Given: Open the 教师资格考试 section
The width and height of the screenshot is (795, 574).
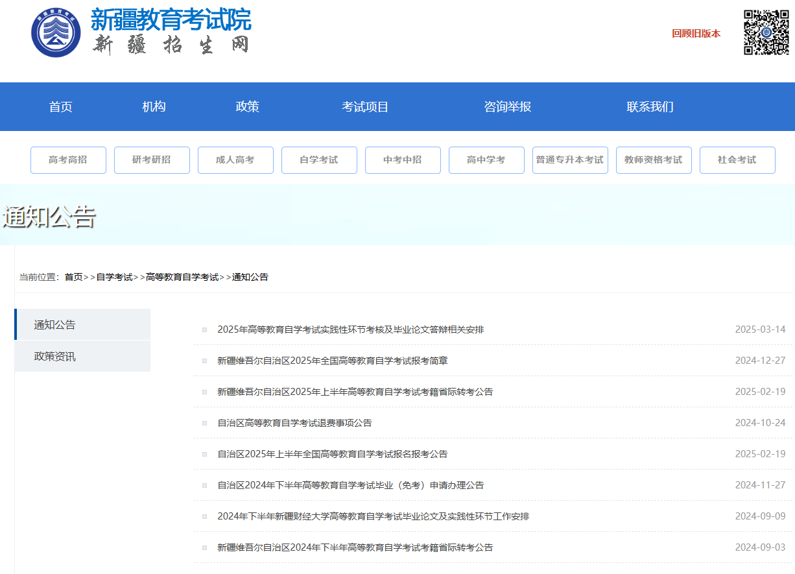Looking at the screenshot, I should tap(654, 160).
